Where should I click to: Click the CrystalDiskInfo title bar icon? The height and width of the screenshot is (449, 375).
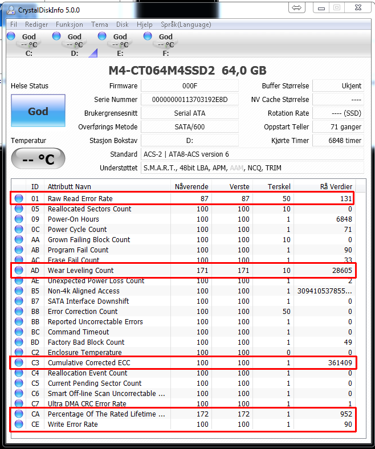pos(11,10)
